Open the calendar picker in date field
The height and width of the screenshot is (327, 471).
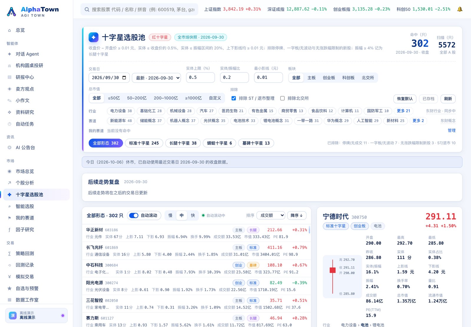tap(124, 78)
